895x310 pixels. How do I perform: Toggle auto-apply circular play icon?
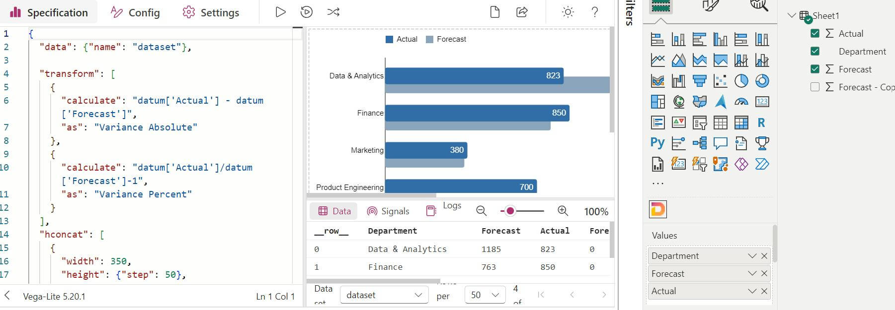(307, 12)
